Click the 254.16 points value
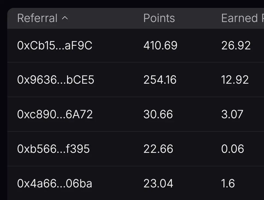This screenshot has height=200, width=264. pyautogui.click(x=160, y=80)
